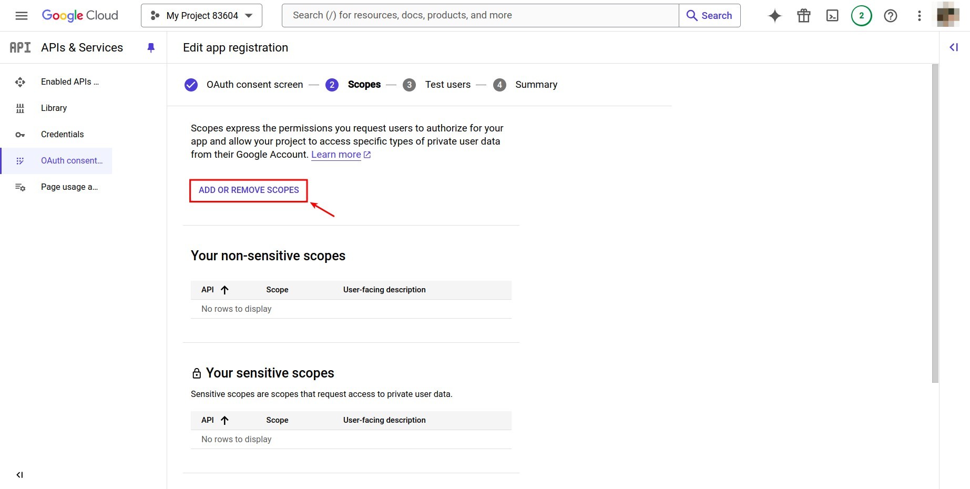Open the navigation hamburger menu

[x=22, y=15]
